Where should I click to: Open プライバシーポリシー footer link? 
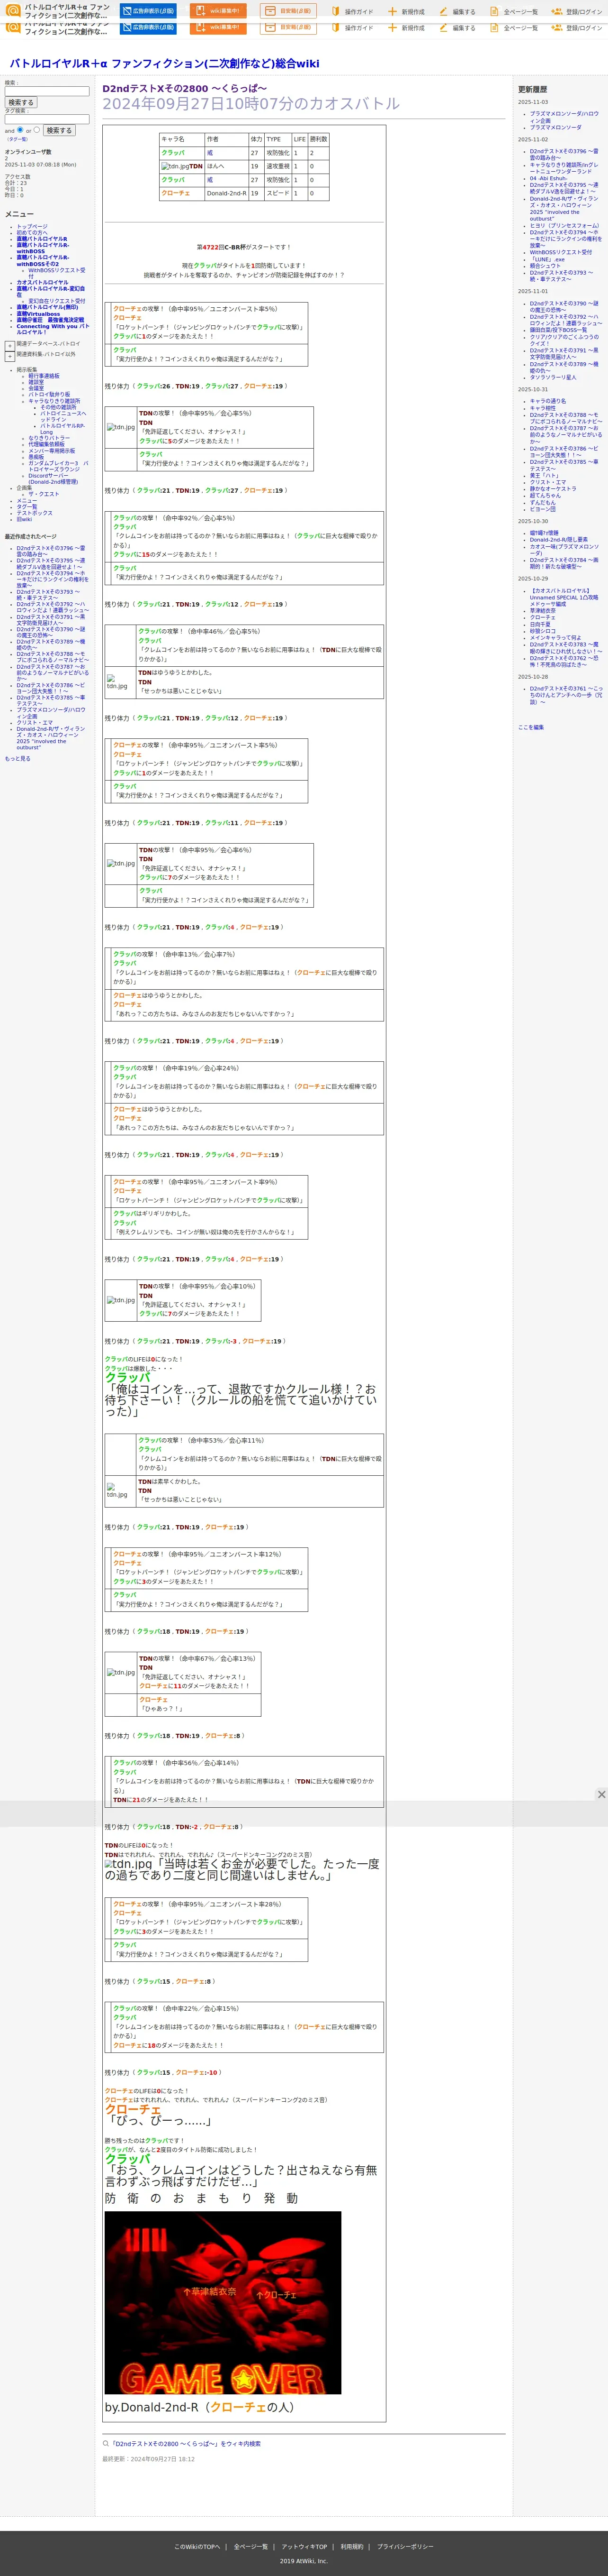tap(405, 2547)
